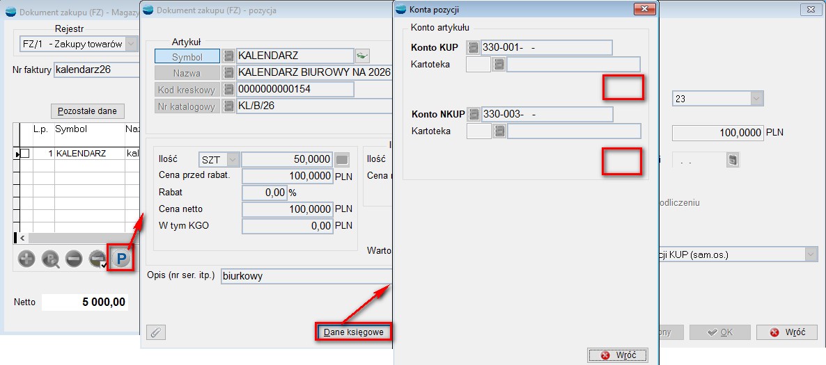
Task: Open the lookup icon beside Konto KUP
Action: (474, 47)
